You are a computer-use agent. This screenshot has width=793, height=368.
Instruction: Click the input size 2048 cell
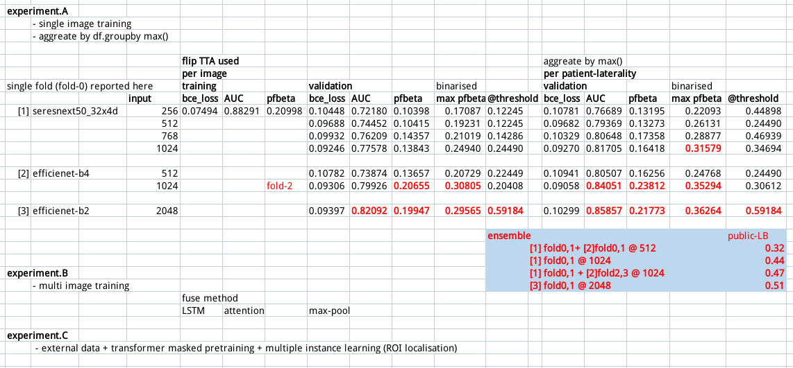(167, 211)
